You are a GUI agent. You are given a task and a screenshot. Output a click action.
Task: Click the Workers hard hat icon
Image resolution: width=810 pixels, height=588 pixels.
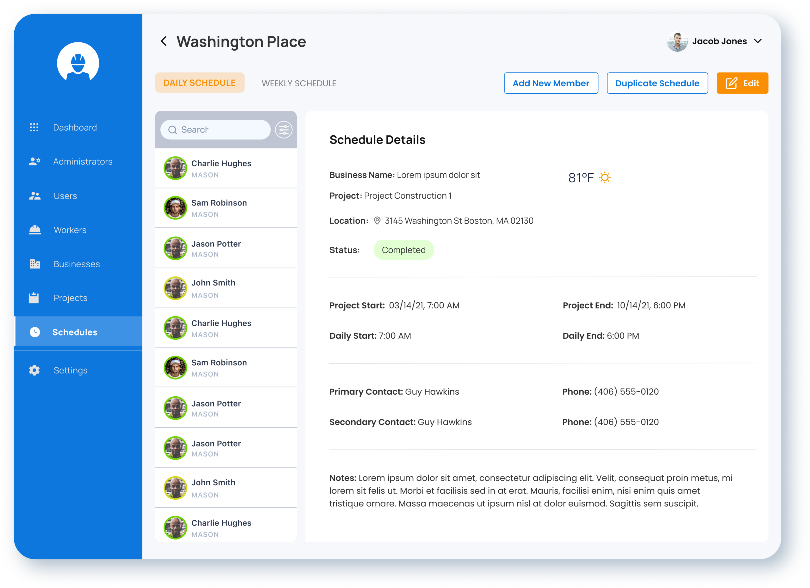coord(34,230)
